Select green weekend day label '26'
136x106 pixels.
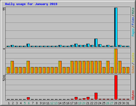tap(108, 103)
